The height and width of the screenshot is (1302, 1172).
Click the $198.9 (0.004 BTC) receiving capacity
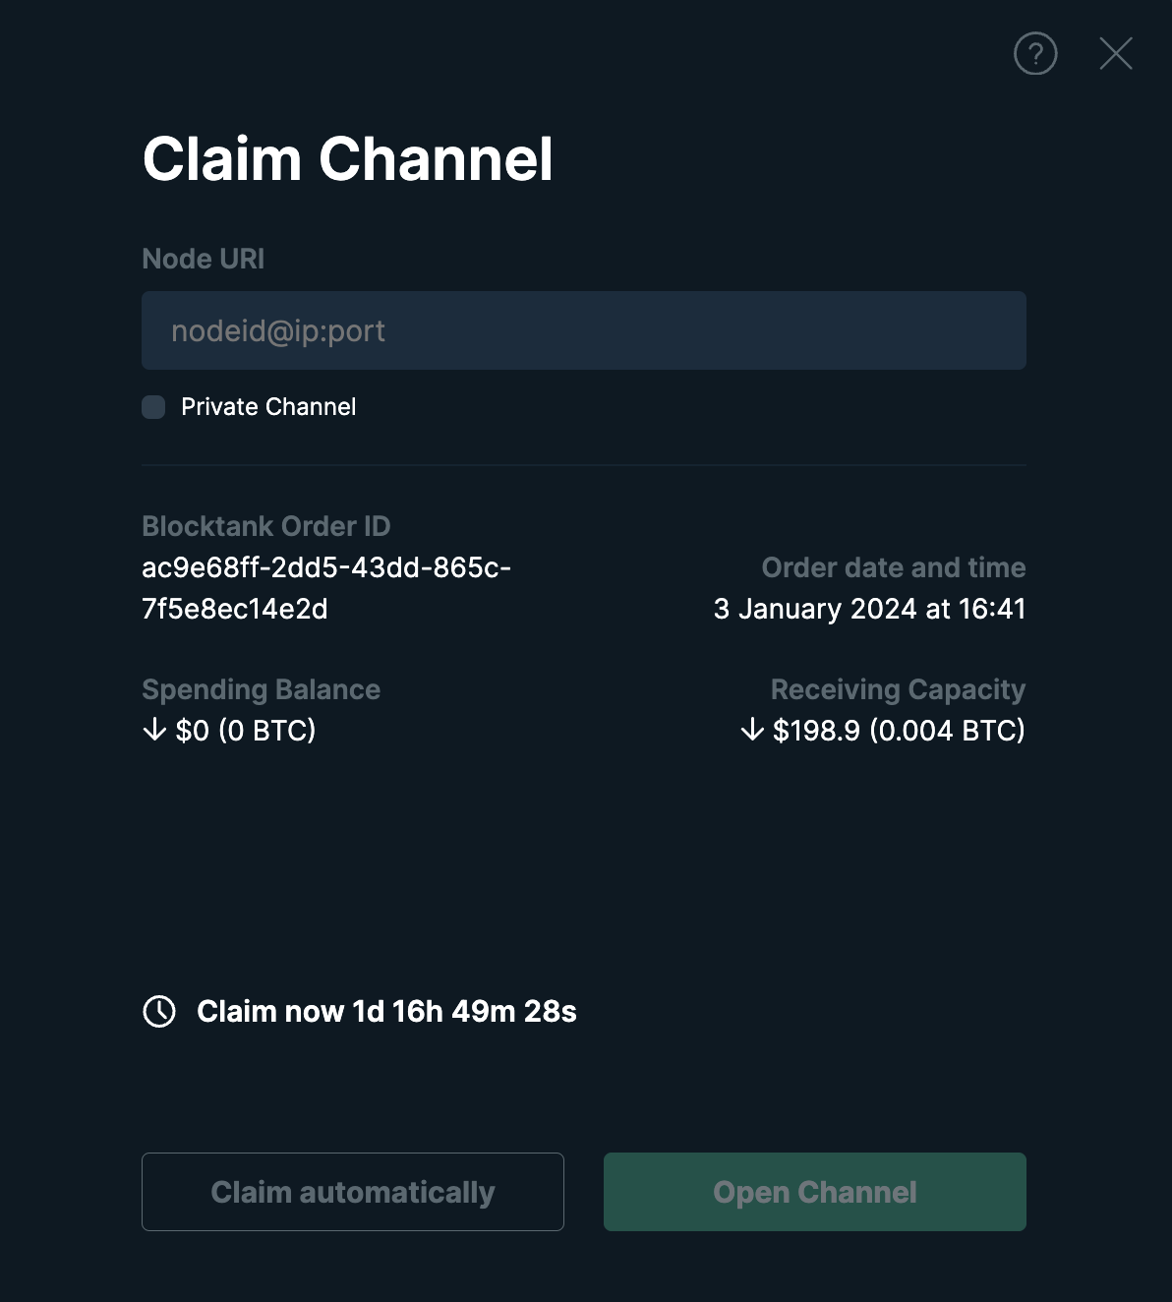[x=899, y=730]
